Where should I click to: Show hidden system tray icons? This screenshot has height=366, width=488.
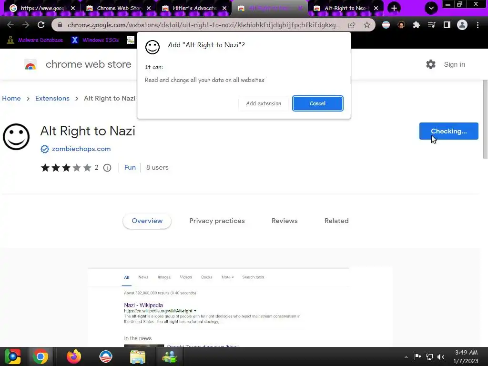click(406, 357)
